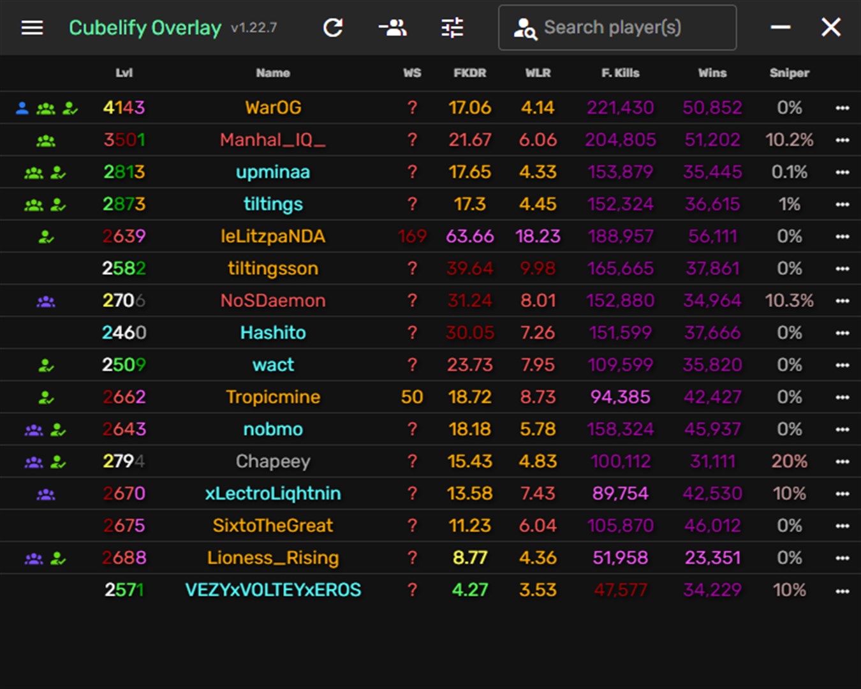Focus the Search player(s) field
The height and width of the screenshot is (689, 861).
point(617,27)
